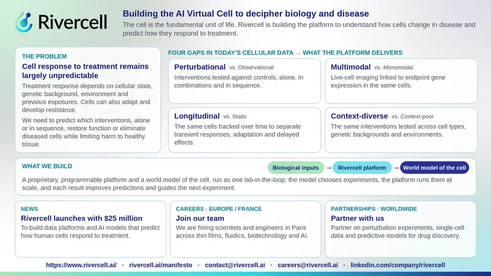Select the Longitudinal heading
This screenshot has height=276, width=491.
tap(197, 116)
